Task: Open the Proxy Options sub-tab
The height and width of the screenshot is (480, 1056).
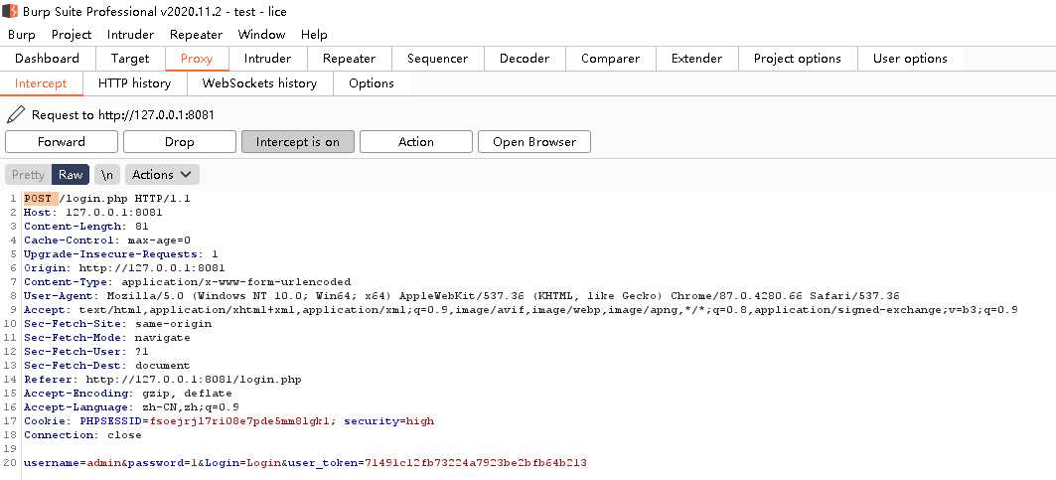Action: coord(372,83)
